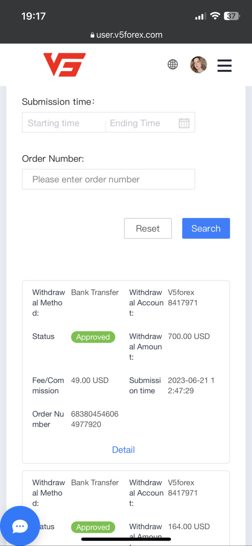Focus the Starting time field
The width and height of the screenshot is (252, 546).
(63, 123)
